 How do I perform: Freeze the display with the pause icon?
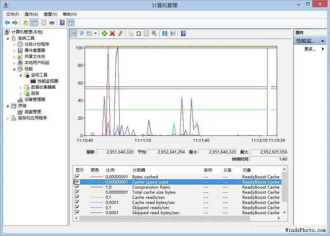(x=165, y=33)
